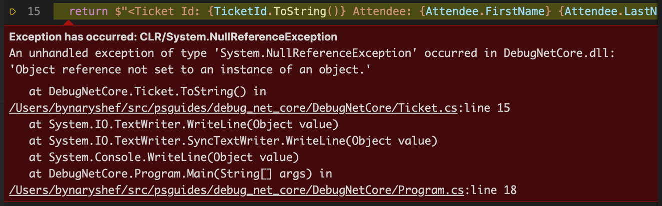Open the Program.cs file path link
Screen dimensions: 662x206
236,190
